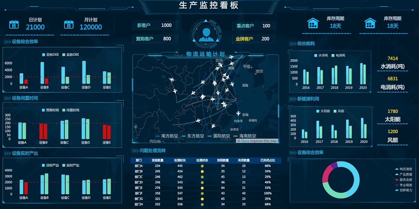Select the 重点客户 100 customer box
Screen dimensions: 419x209
tap(253, 26)
